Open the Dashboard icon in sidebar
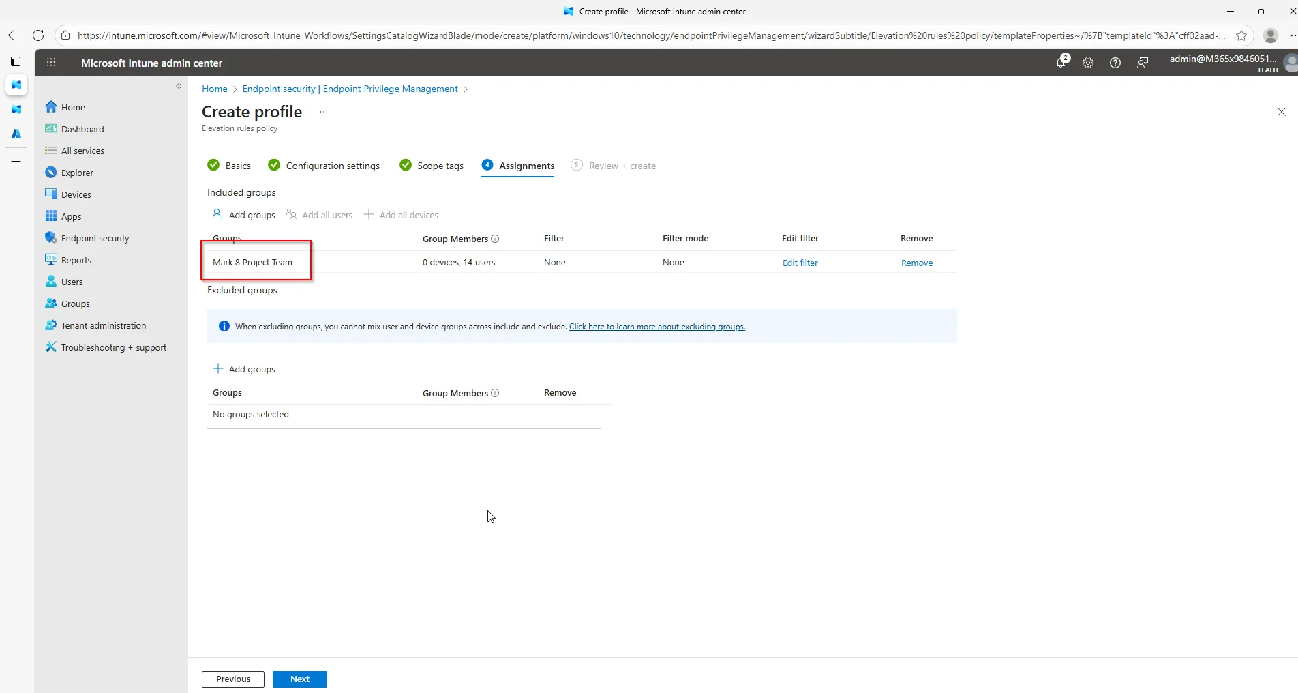This screenshot has height=693, width=1298. 51,129
